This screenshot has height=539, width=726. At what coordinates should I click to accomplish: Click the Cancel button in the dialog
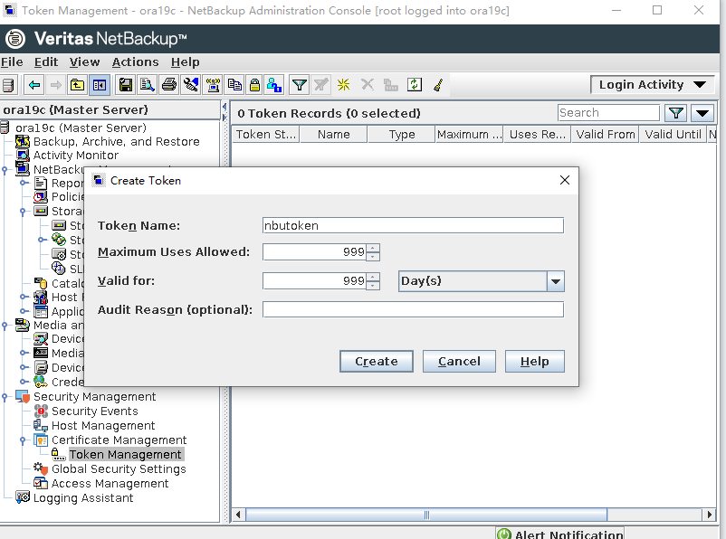click(x=459, y=360)
